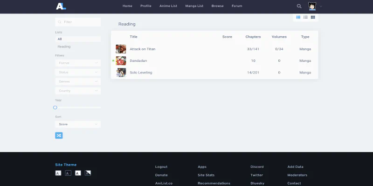
Task: Go to Manga List in the navigation
Action: (194, 6)
